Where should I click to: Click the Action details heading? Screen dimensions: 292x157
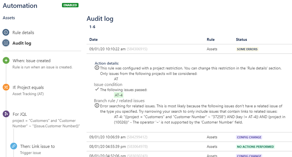point(107,63)
